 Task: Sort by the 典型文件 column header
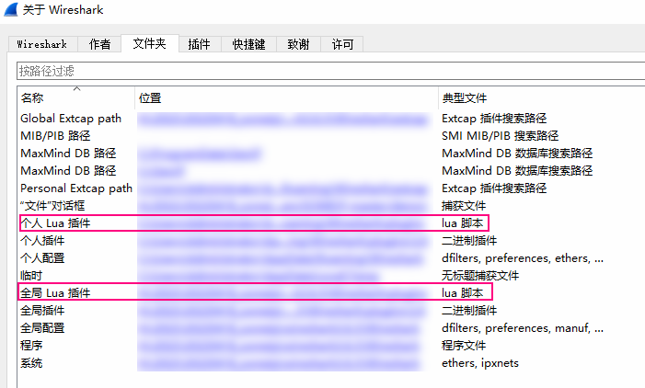click(542, 97)
